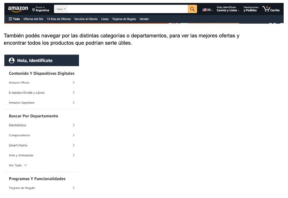
Task: Click the Hola, Identifícate sidebar header
Action: tap(42, 60)
